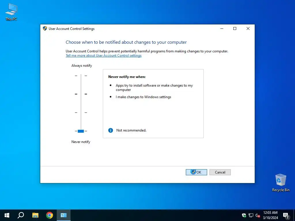
Task: Open This PC desktop icon
Action: [11, 12]
